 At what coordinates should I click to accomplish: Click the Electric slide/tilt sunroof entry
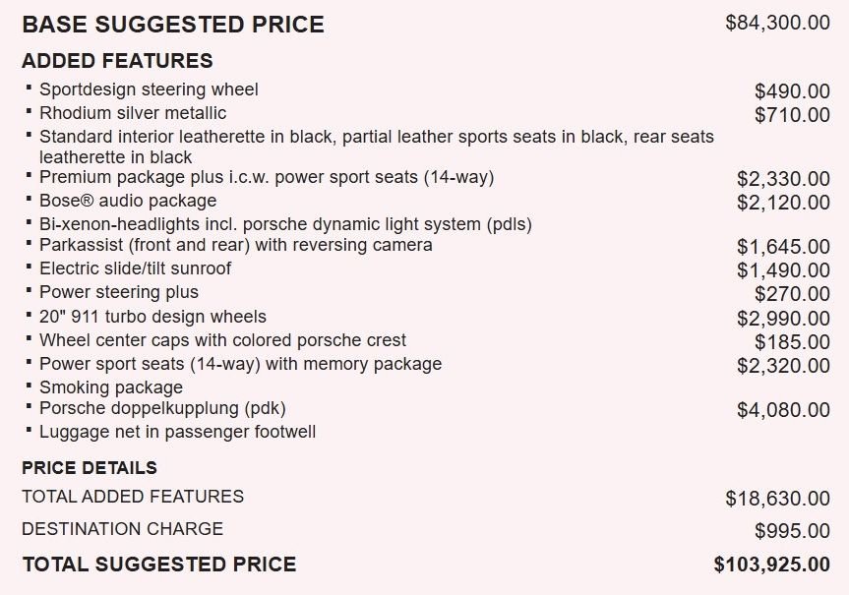[135, 268]
